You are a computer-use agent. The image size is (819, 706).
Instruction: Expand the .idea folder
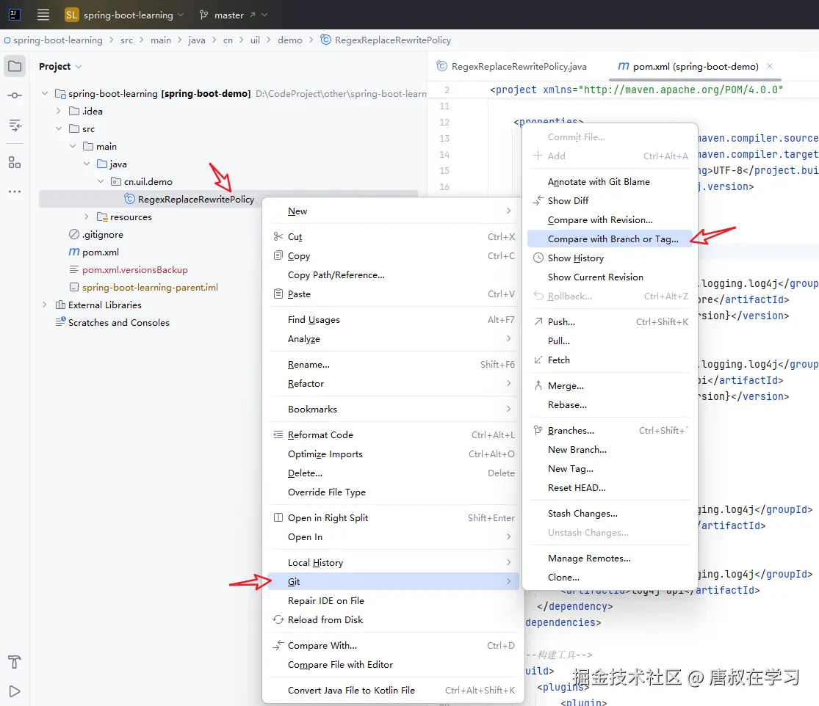click(59, 111)
